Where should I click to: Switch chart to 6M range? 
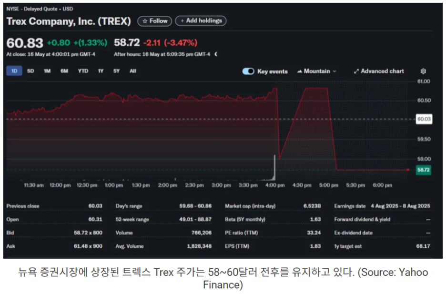pos(64,71)
